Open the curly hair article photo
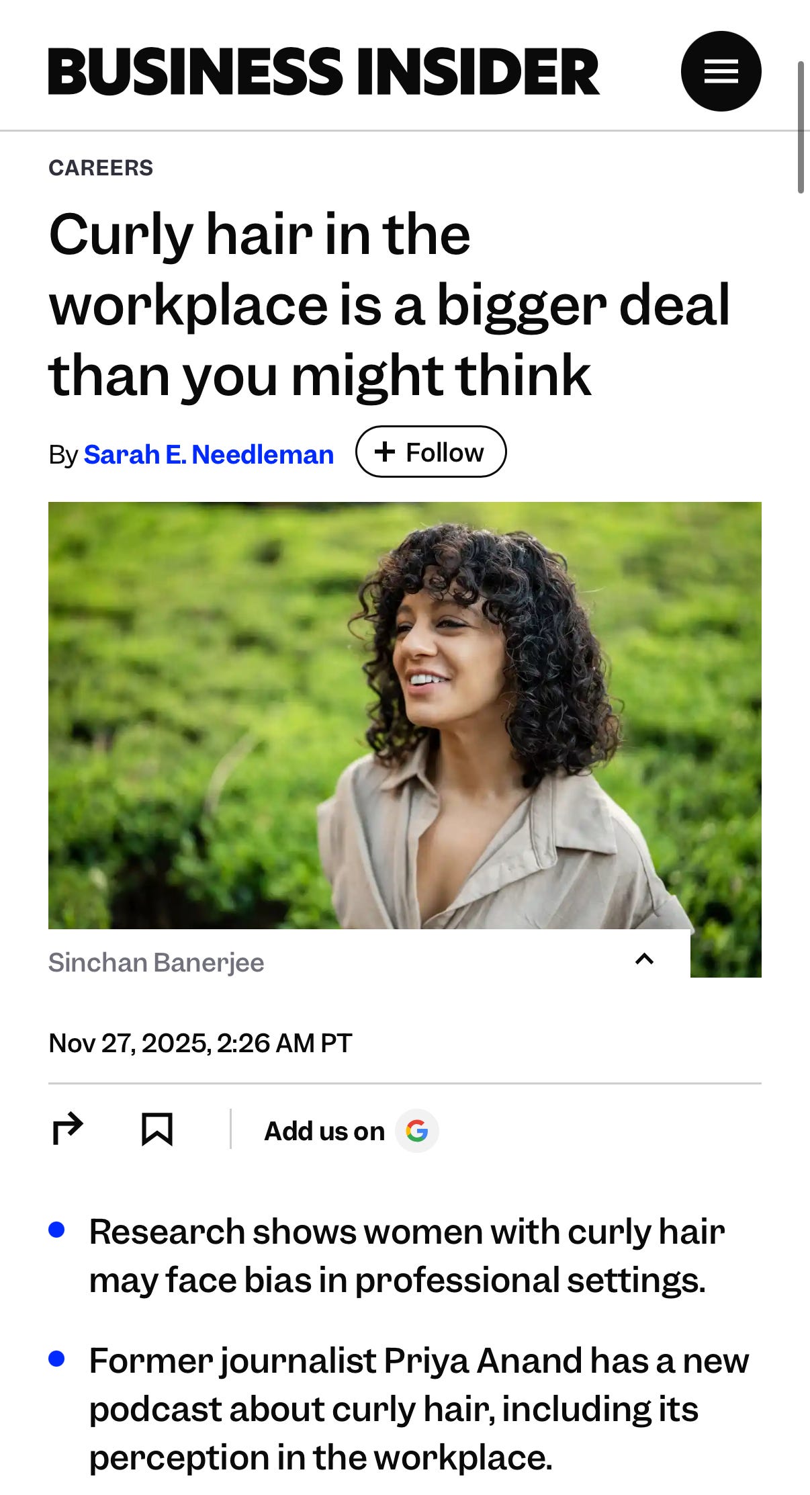Image resolution: width=810 pixels, height=1495 pixels. 405,716
